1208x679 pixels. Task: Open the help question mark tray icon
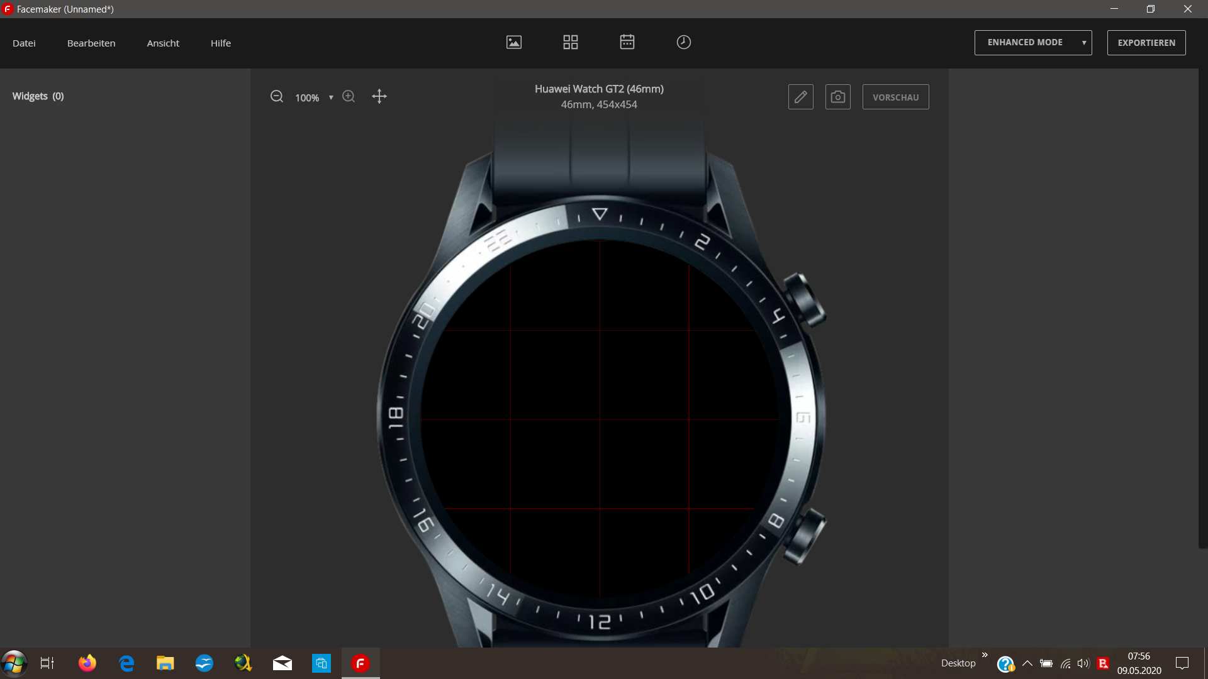(x=1005, y=664)
